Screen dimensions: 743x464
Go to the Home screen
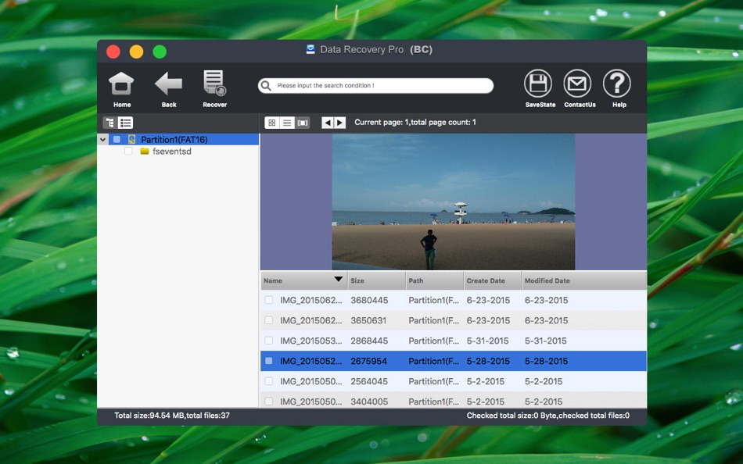point(121,84)
